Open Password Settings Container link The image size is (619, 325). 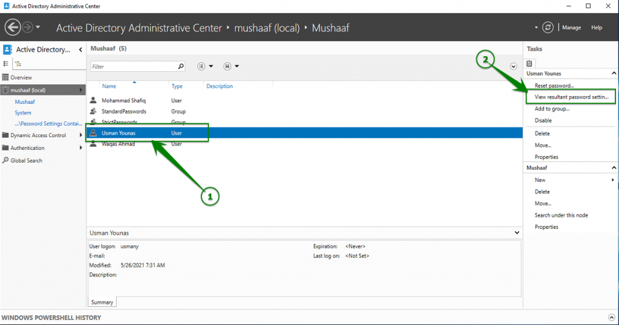[48, 124]
